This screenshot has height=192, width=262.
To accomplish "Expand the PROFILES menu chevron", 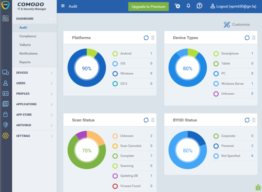I will [x=52, y=94].
